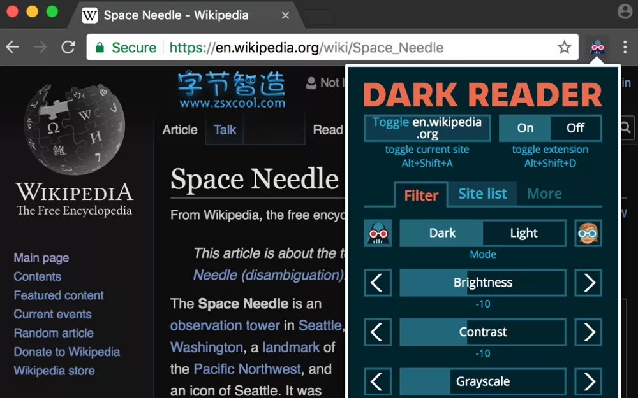Open the Contents sidebar link
Image resolution: width=638 pixels, height=398 pixels.
coord(38,276)
